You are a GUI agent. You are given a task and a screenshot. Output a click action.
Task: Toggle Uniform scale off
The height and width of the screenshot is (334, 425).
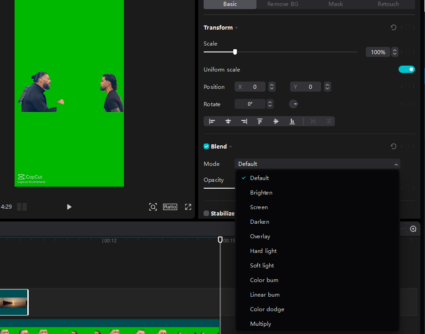click(406, 69)
